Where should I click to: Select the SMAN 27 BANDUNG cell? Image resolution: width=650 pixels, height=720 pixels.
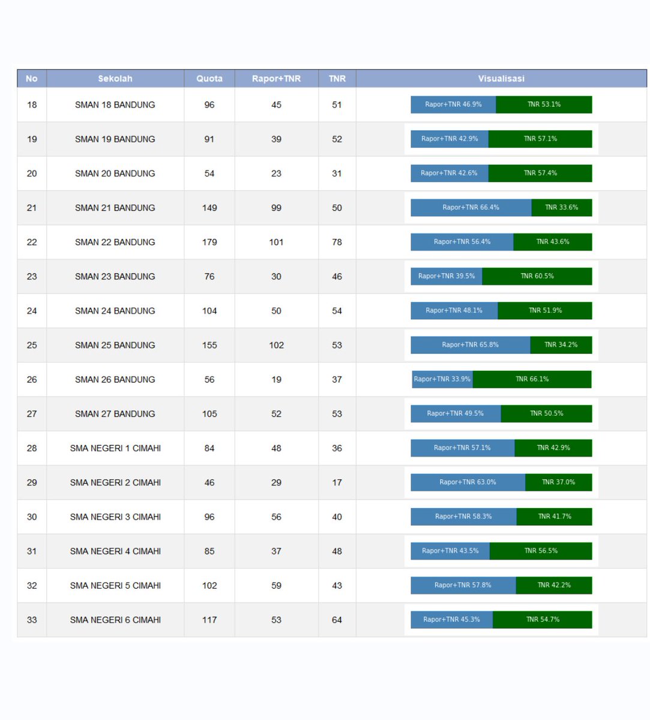click(115, 414)
